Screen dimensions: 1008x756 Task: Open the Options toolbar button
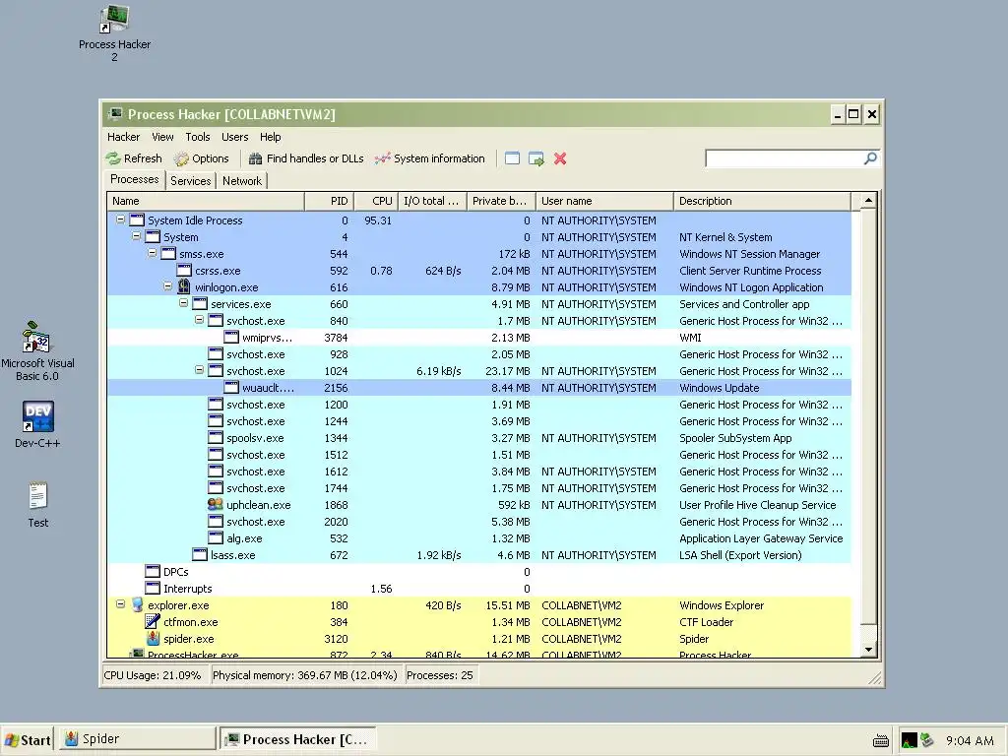pos(201,158)
